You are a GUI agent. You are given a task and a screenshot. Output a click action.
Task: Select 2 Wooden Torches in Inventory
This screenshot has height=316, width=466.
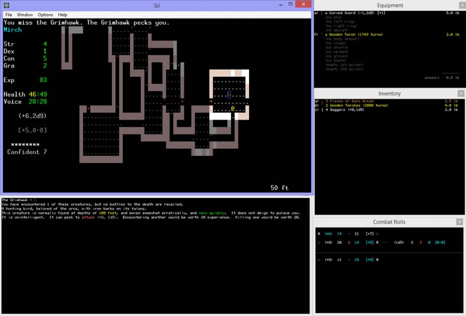point(356,106)
